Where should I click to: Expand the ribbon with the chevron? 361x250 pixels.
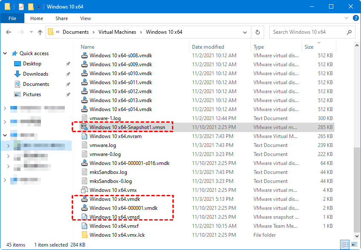(346, 18)
